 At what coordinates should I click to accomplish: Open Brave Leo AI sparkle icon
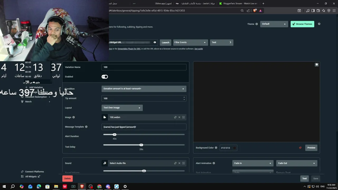tap(323, 11)
